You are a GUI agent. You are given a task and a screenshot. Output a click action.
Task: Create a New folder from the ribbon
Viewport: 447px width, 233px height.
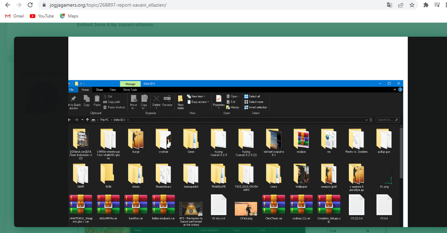181,102
